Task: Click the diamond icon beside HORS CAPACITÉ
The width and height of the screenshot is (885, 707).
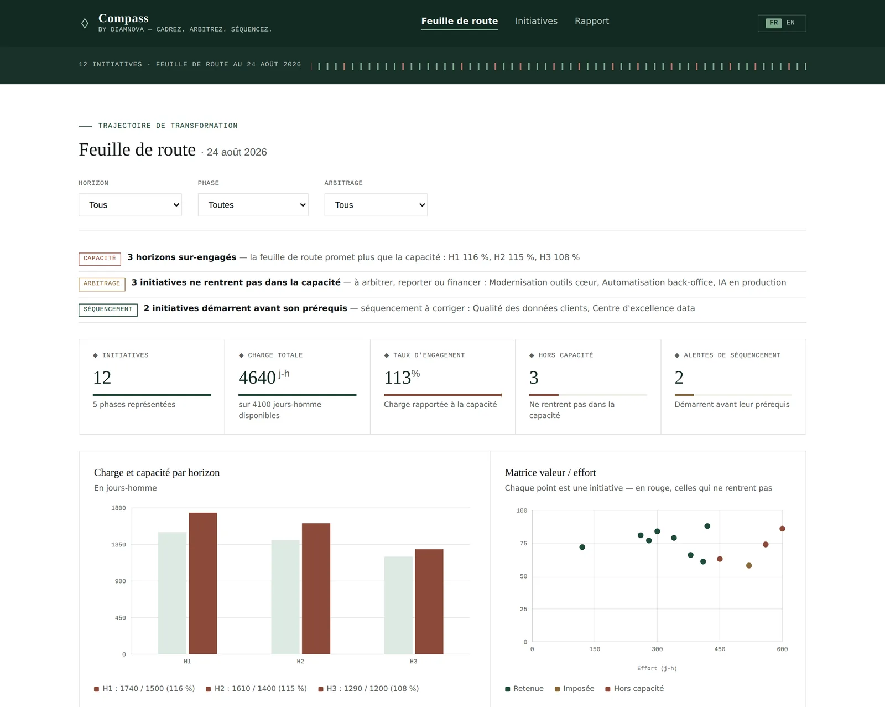Action: [532, 355]
